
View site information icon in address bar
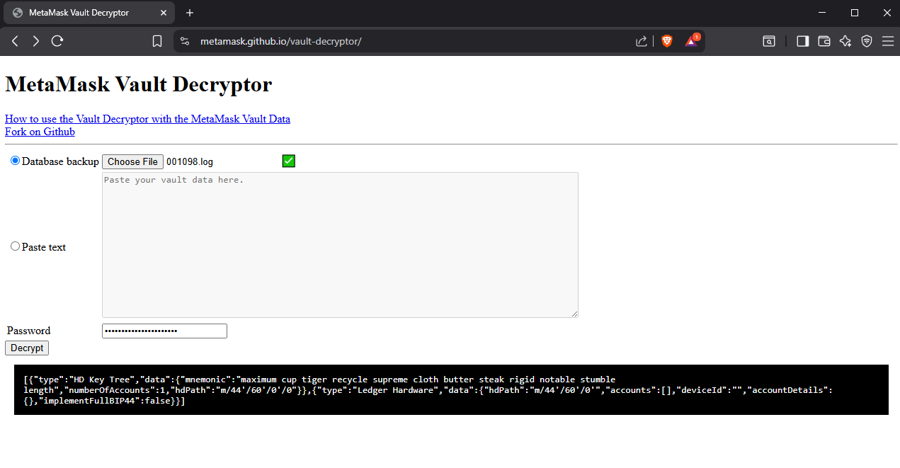click(185, 41)
